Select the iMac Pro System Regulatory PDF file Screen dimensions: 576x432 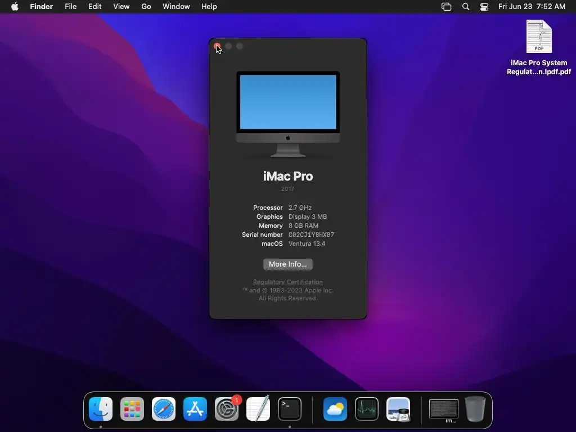pos(539,48)
